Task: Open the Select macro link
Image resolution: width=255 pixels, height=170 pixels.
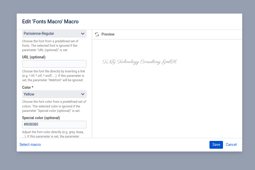Action: coord(30,145)
